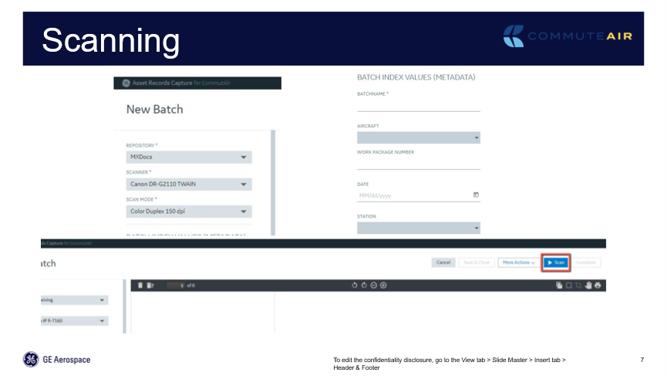This screenshot has height=376, width=667.
Task: Expand the Aircraft dropdown
Action: tap(418, 138)
